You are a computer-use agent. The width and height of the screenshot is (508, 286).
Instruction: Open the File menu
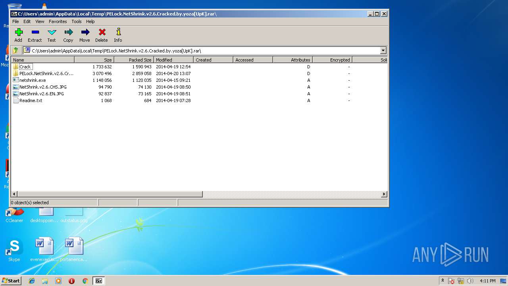coord(15,21)
